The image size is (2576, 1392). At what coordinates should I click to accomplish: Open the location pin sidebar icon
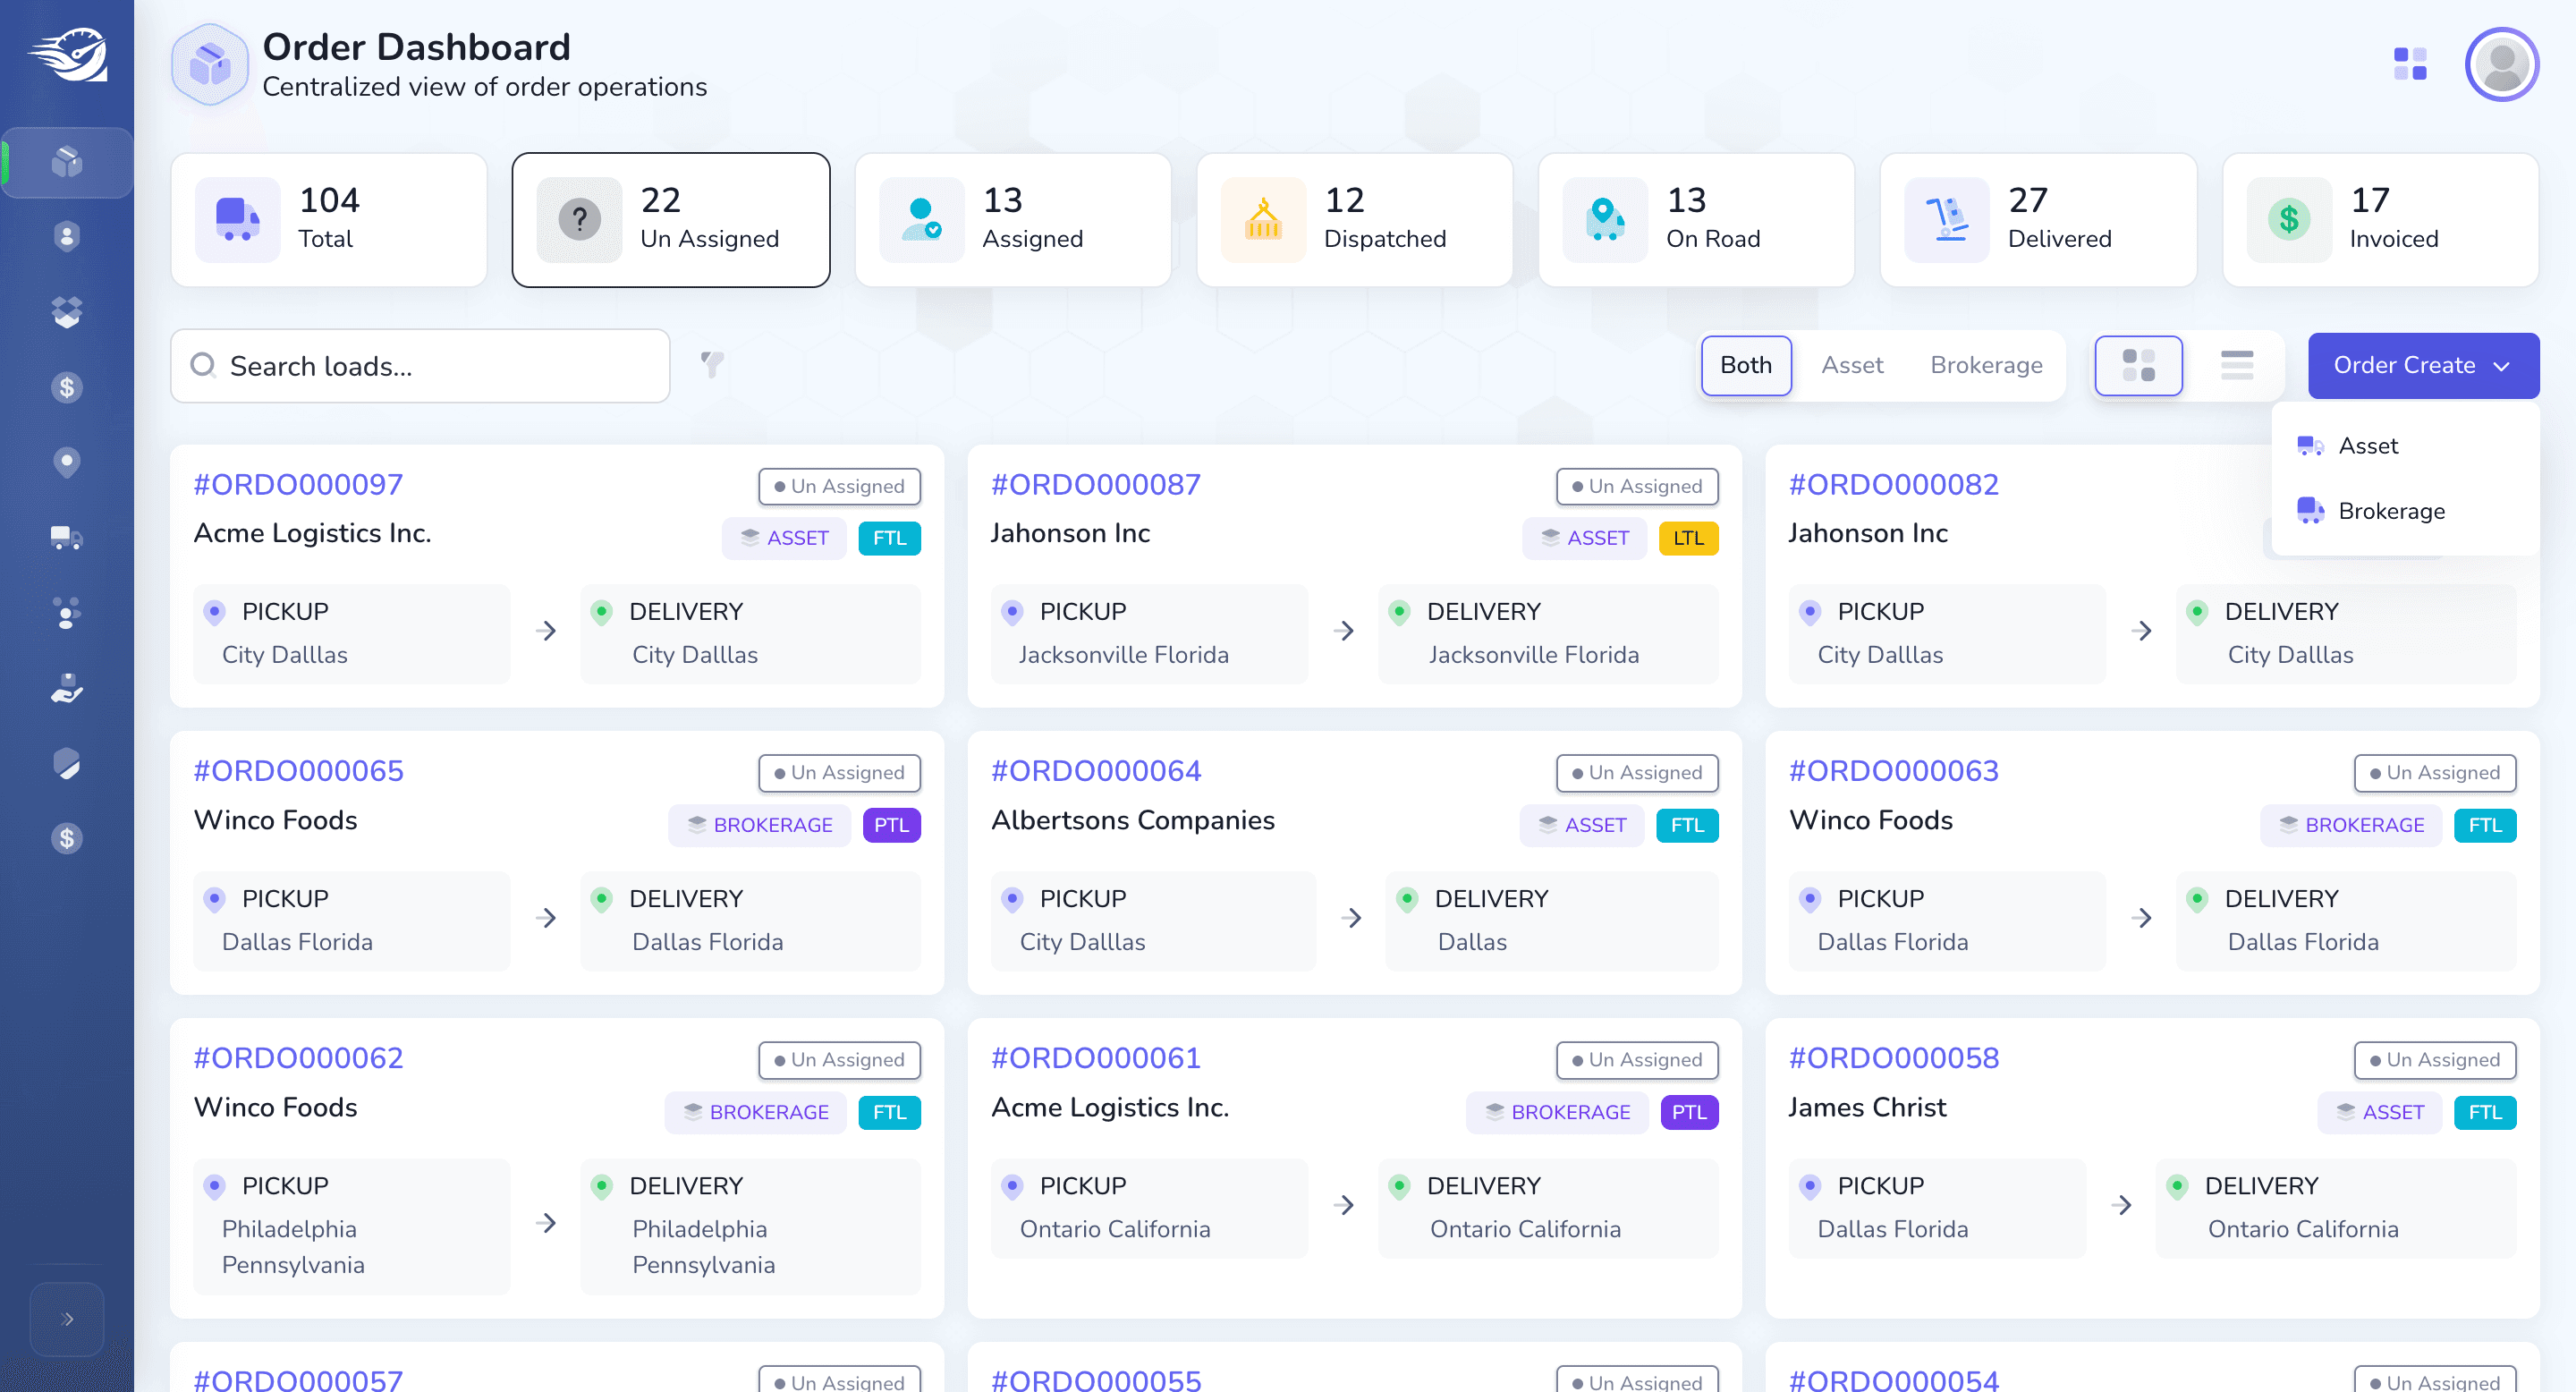click(x=67, y=462)
